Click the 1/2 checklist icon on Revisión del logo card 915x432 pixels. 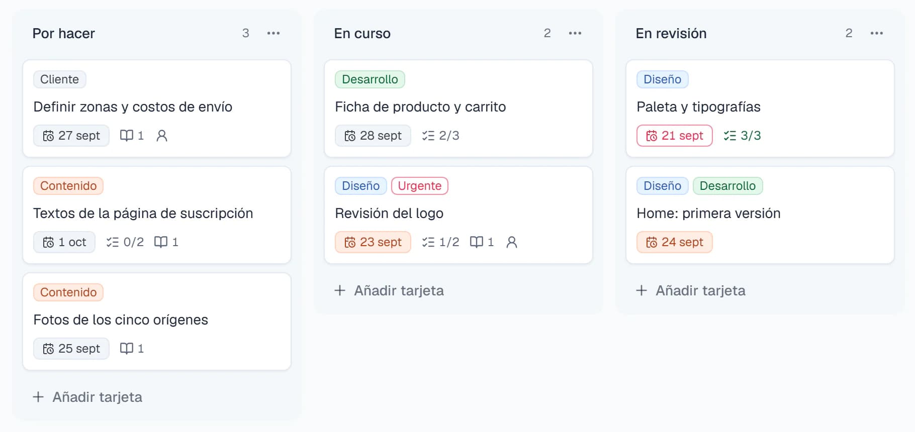[x=428, y=242]
